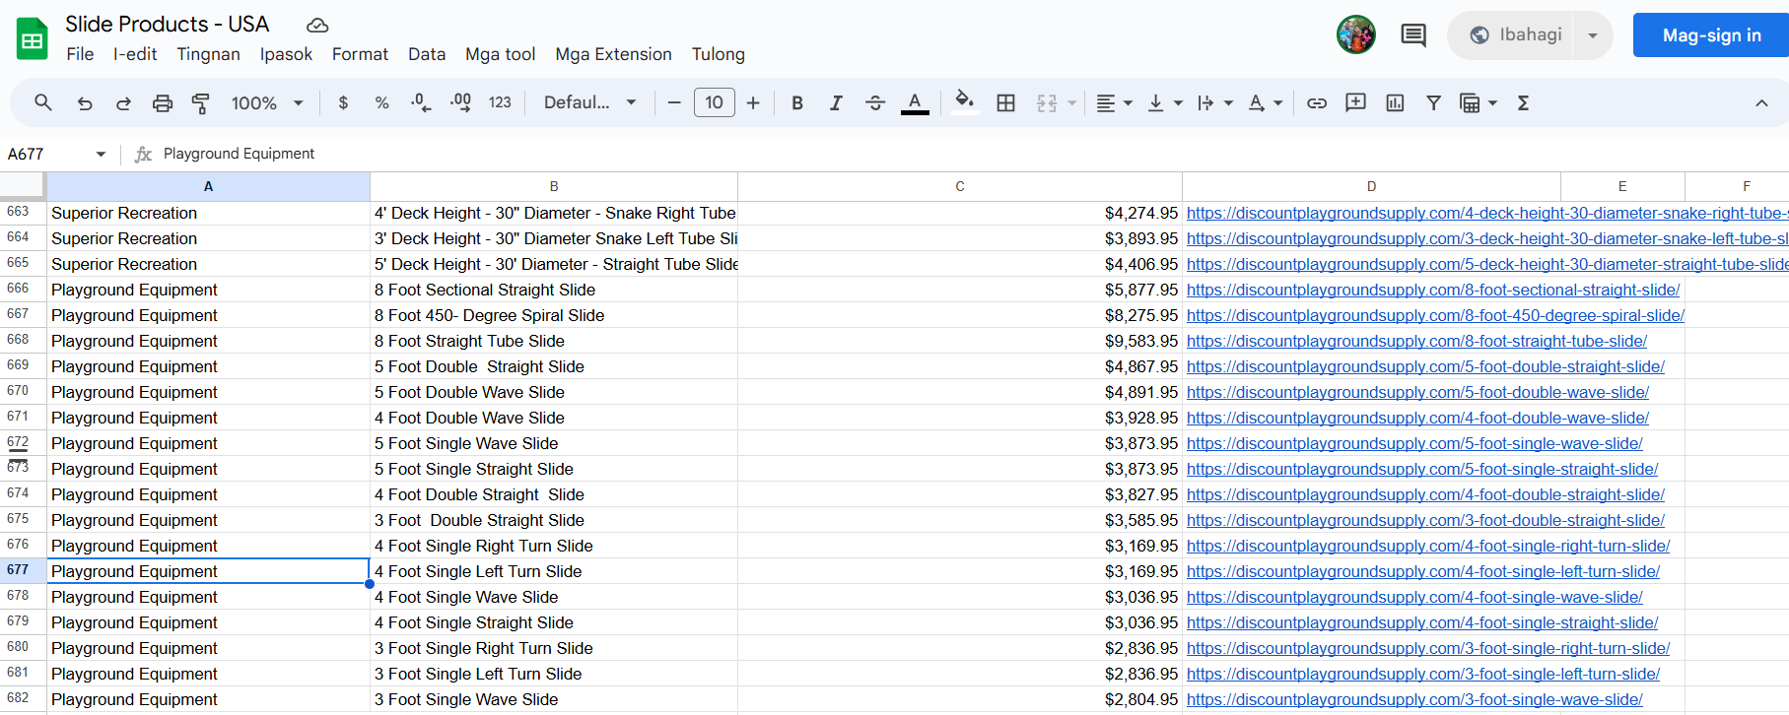Open the 8-foot-sectional-straight-slide link
This screenshot has width=1789, height=715.
pos(1433,290)
